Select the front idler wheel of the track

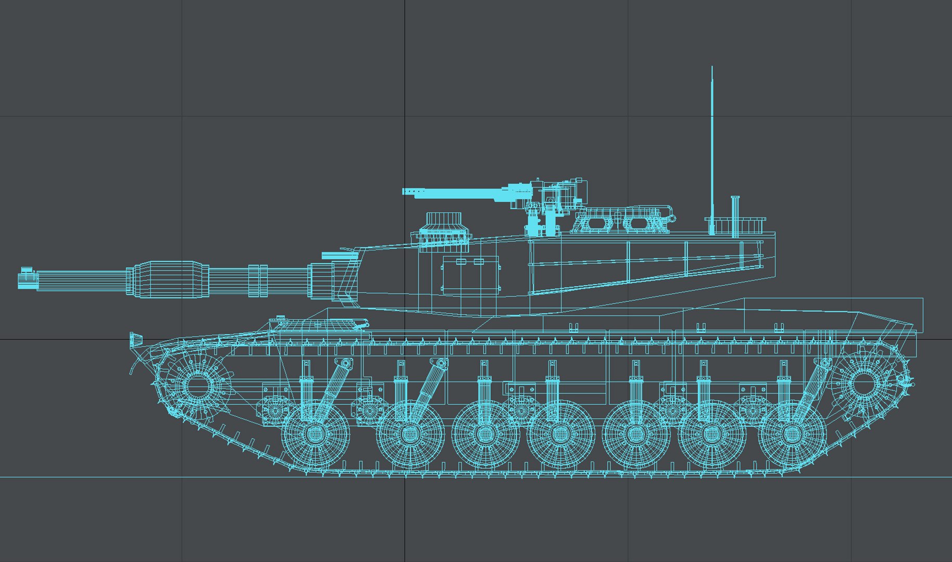point(197,386)
